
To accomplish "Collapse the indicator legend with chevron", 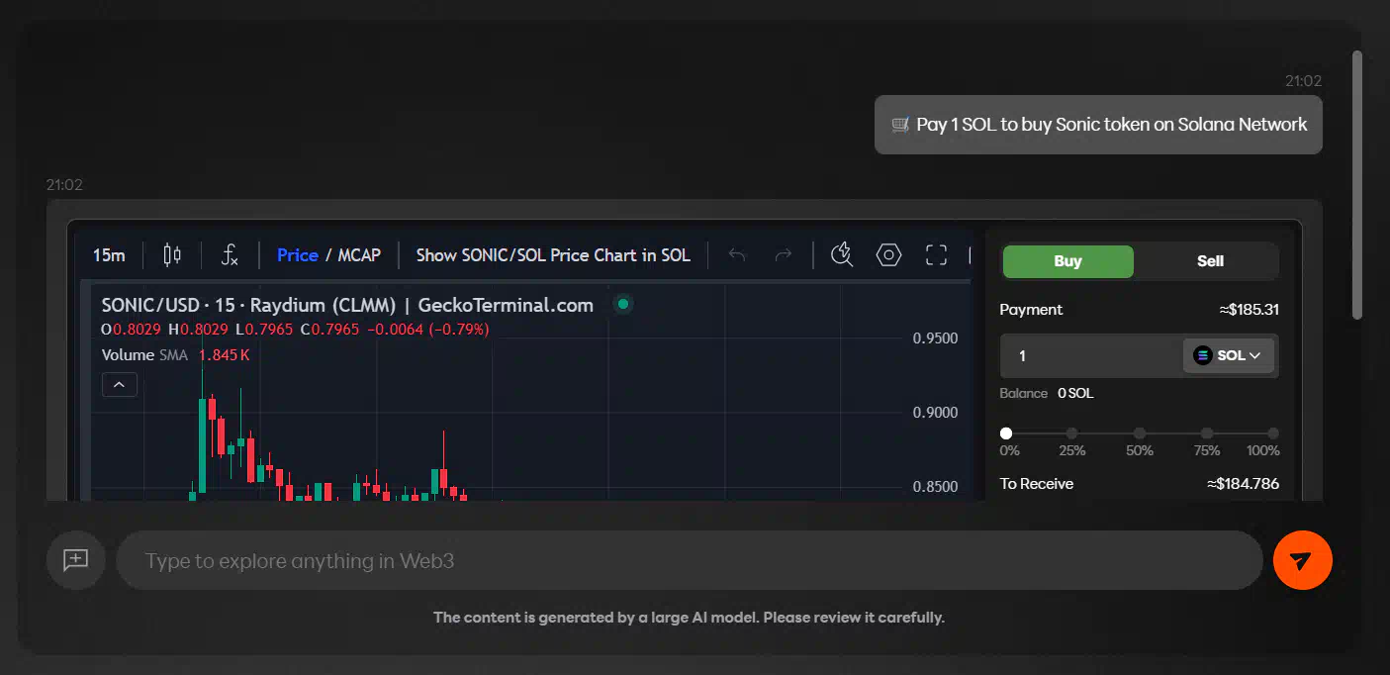I will [120, 384].
